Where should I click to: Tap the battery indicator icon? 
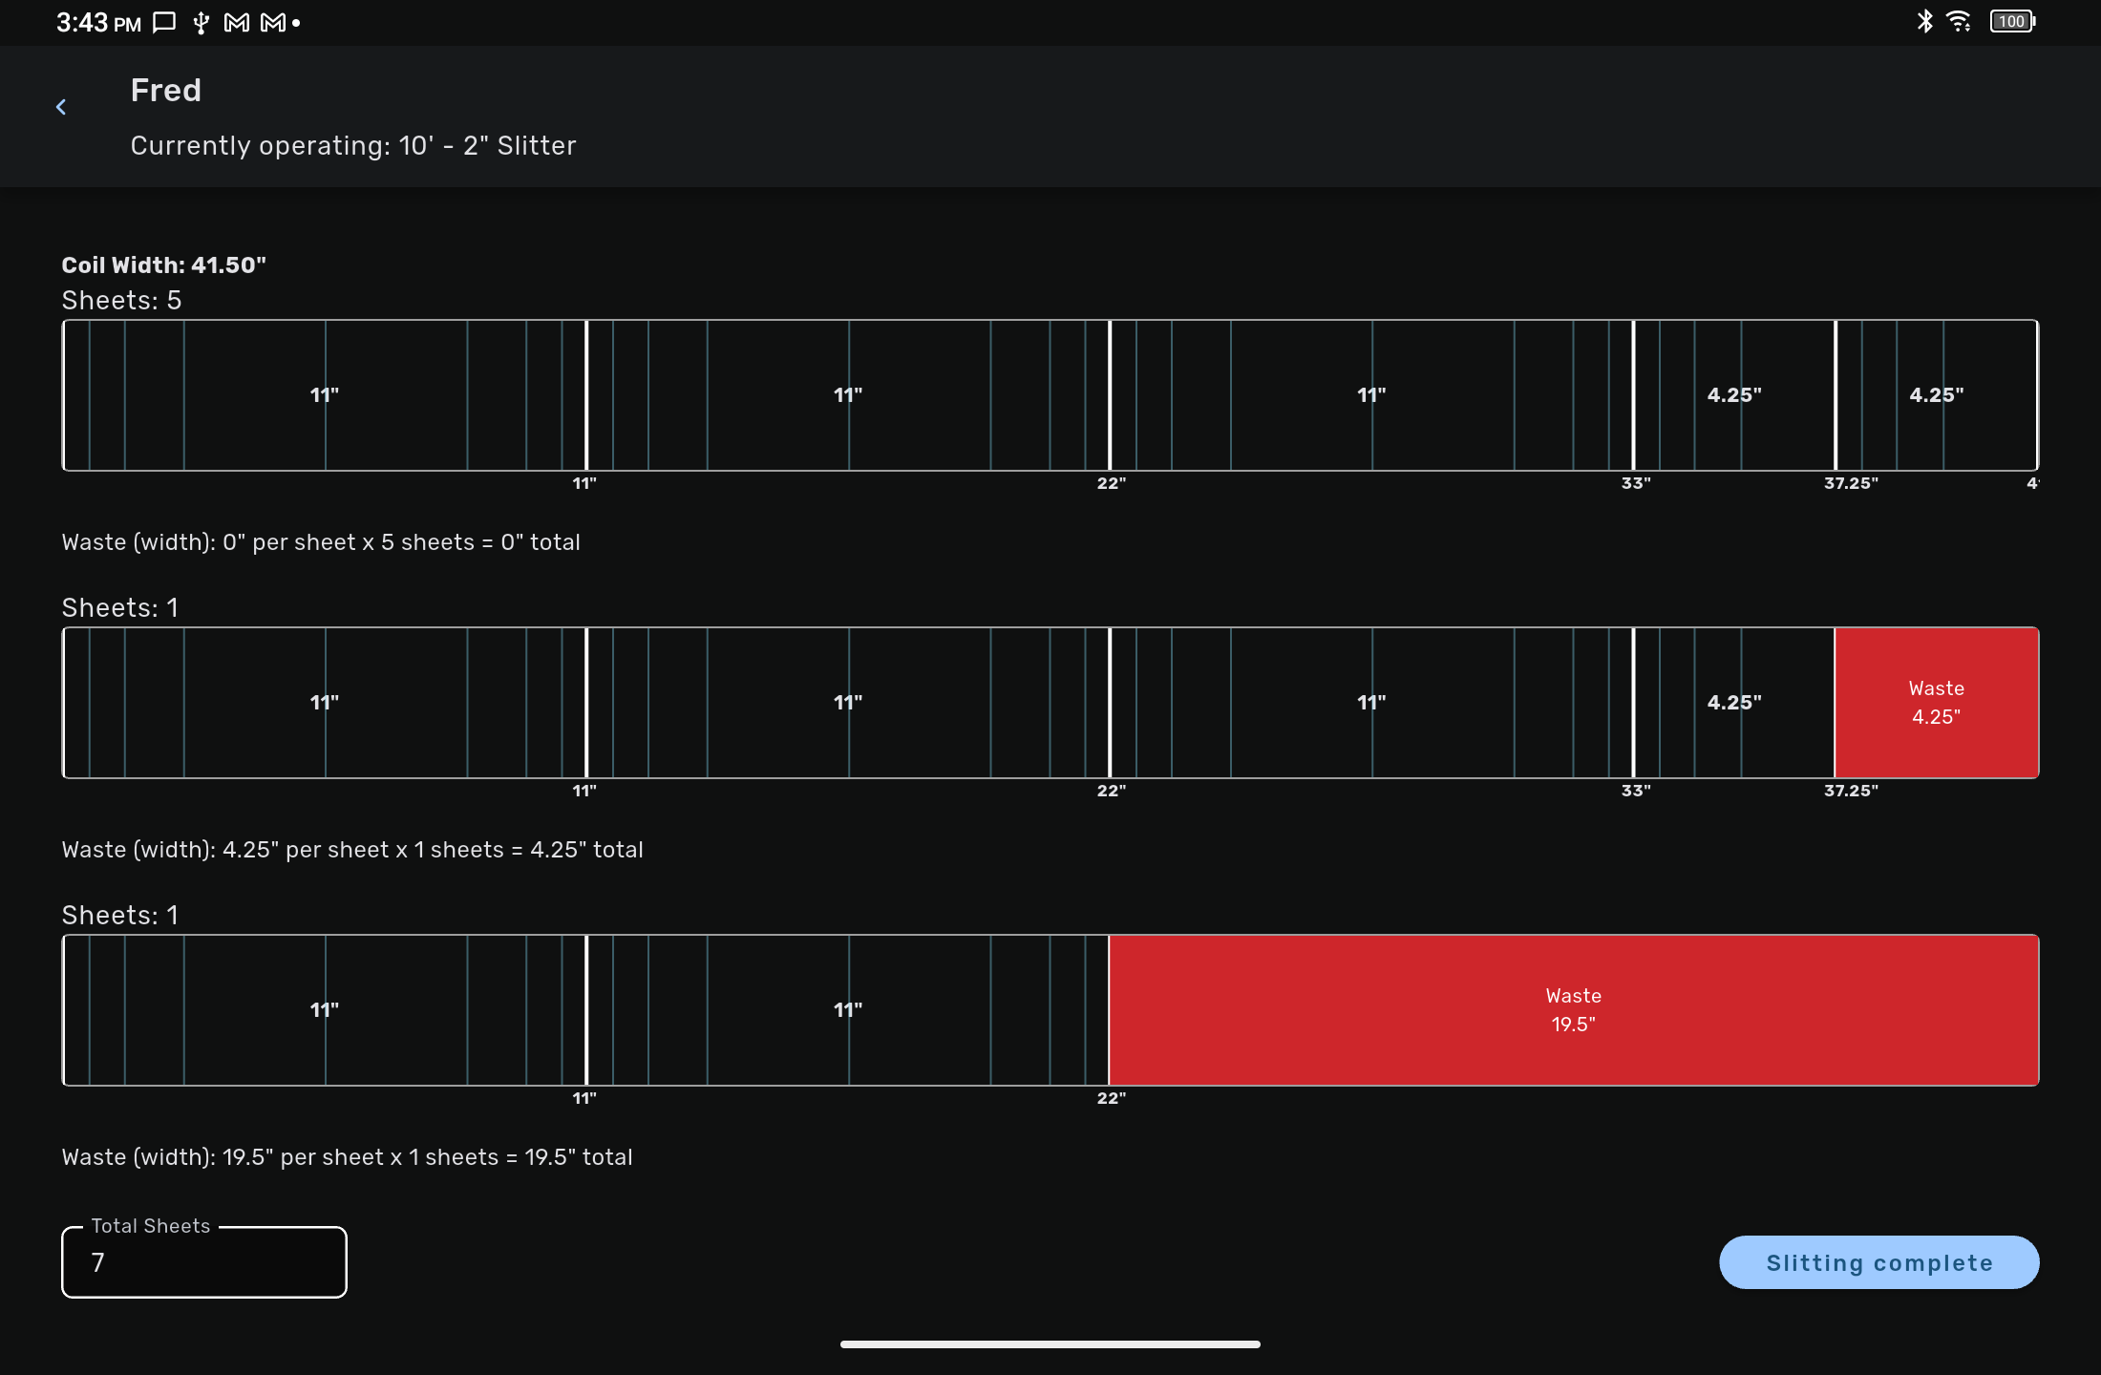click(2012, 21)
